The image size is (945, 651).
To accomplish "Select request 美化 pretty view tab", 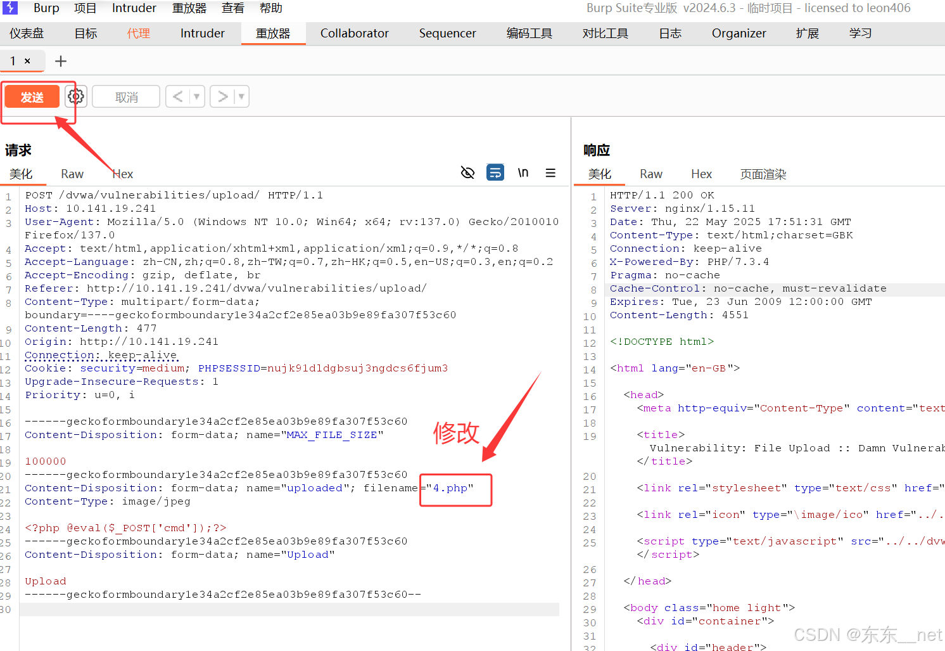I will point(21,174).
